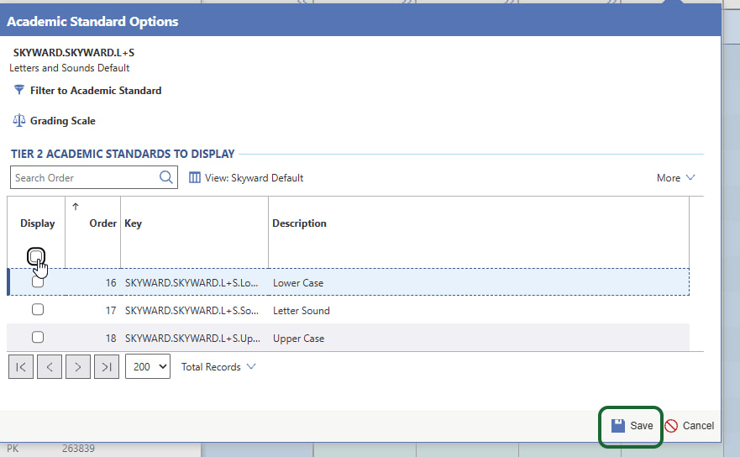Sort by the Description column header

click(x=299, y=223)
